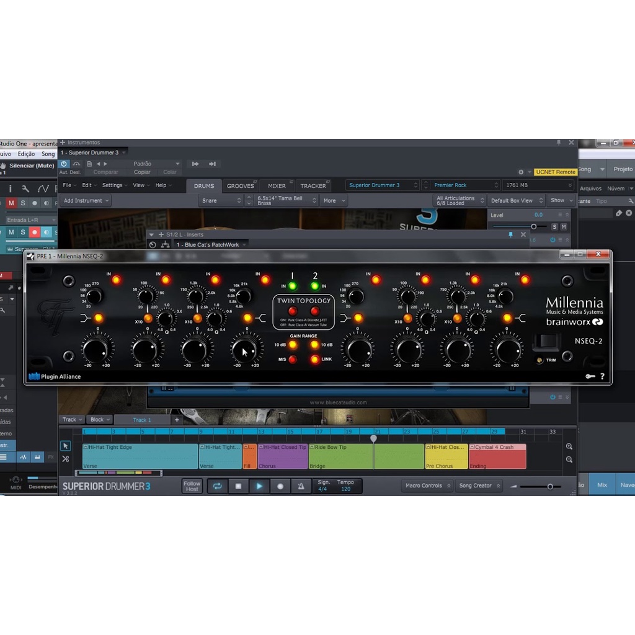
Task: Add a new track tab with plus button
Action: coord(177,420)
